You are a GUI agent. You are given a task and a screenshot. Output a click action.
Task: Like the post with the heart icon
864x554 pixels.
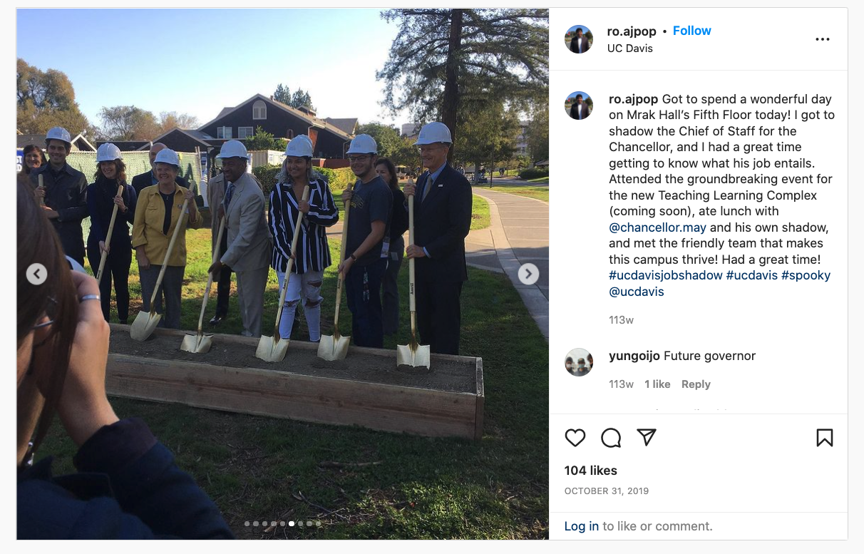pos(575,438)
